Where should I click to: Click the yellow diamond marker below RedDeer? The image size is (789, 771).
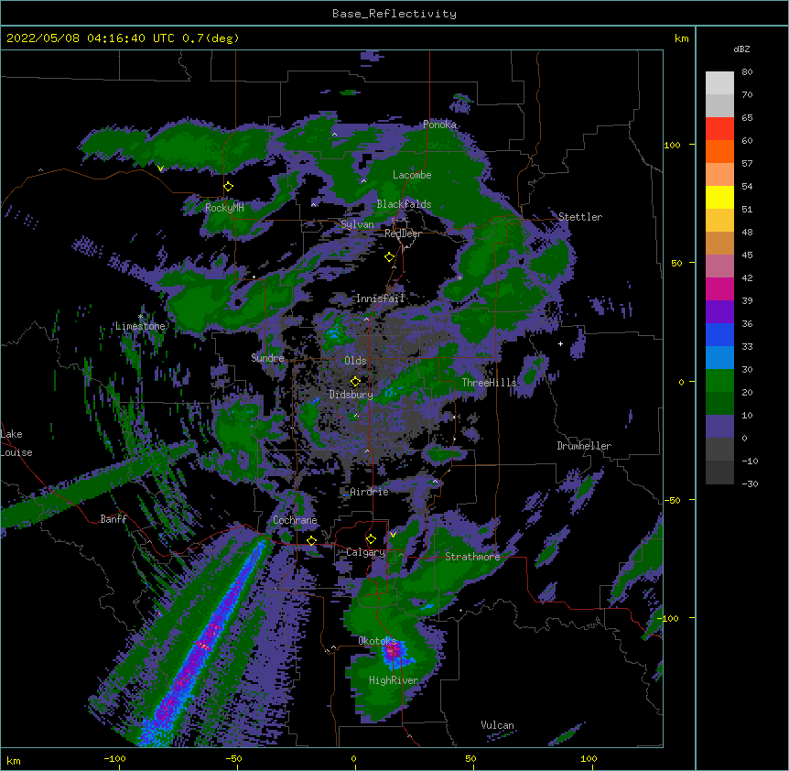pos(389,257)
